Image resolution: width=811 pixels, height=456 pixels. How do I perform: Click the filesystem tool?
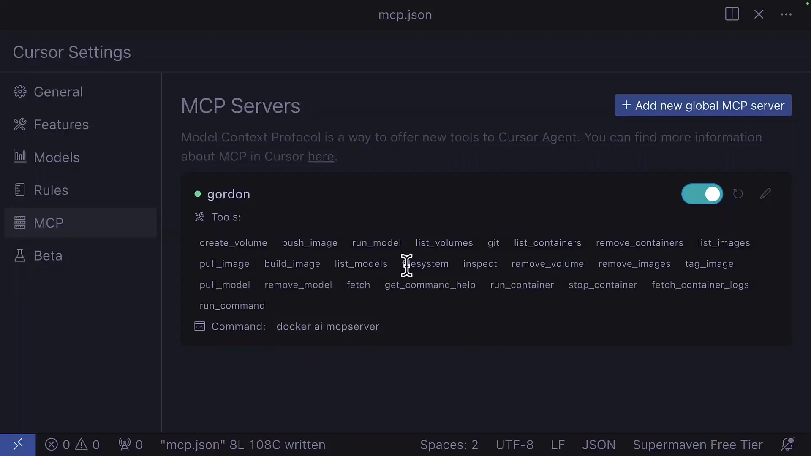tap(425, 263)
